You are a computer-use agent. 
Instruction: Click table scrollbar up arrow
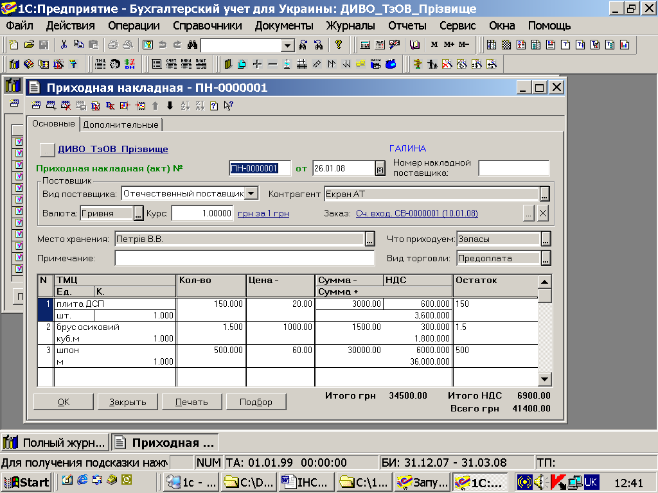point(544,282)
